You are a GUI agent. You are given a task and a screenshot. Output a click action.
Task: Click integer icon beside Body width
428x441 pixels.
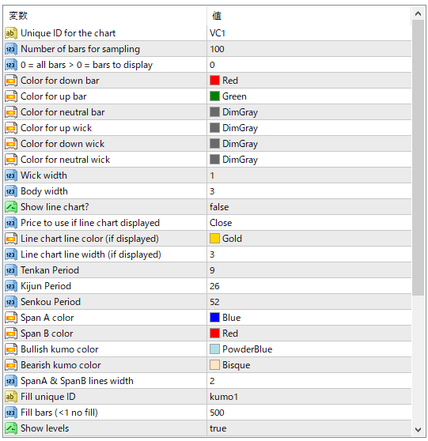(x=11, y=191)
